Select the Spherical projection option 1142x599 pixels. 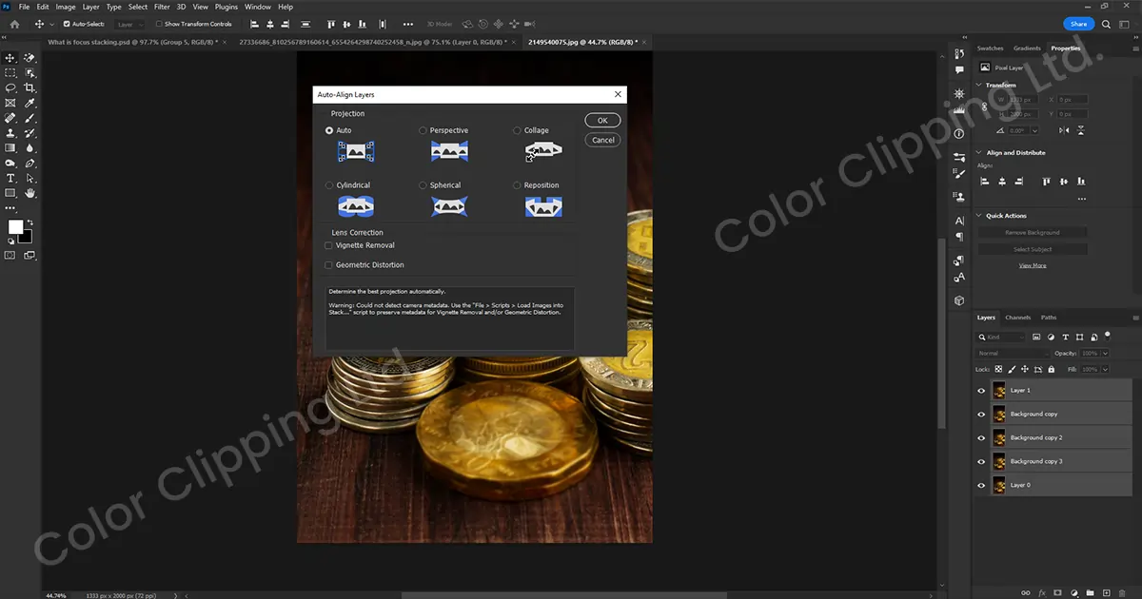423,185
